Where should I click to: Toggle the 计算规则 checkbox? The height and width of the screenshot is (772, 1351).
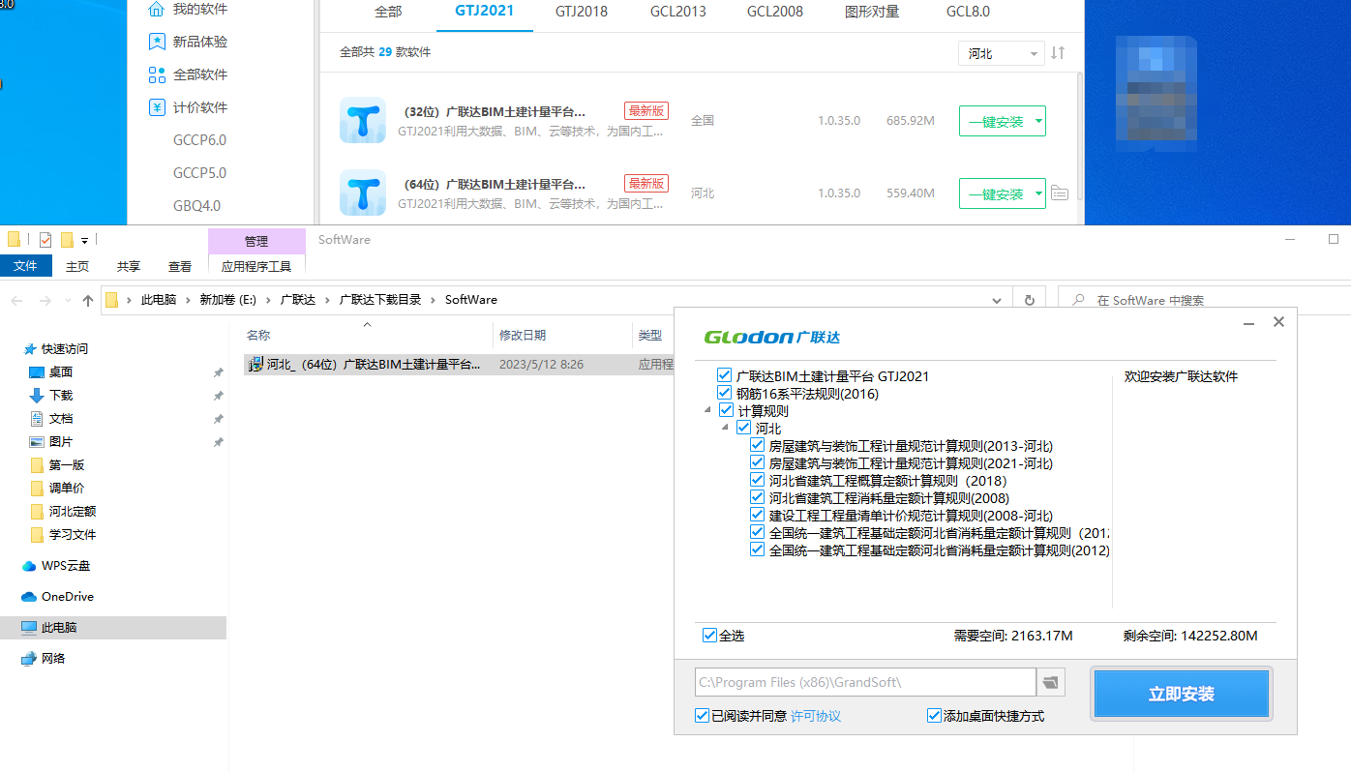coord(727,410)
